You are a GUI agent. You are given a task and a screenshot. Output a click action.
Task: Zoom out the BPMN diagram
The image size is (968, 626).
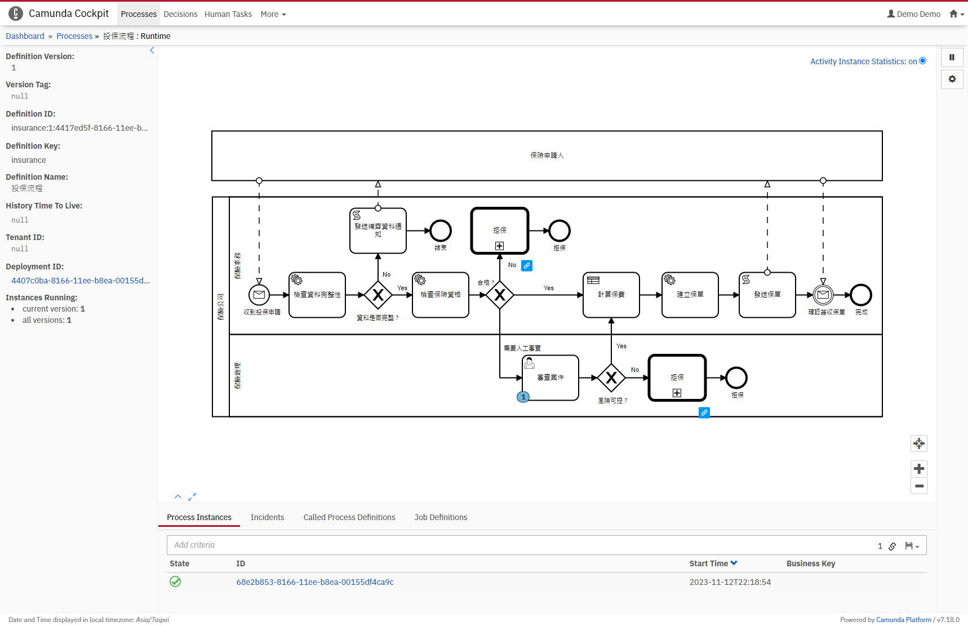coord(919,486)
